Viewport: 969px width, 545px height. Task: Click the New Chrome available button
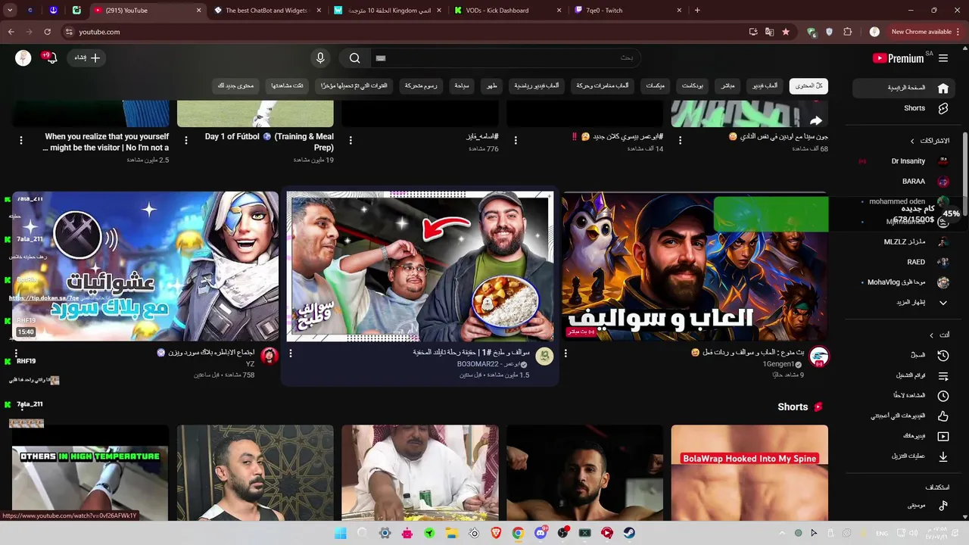click(921, 32)
